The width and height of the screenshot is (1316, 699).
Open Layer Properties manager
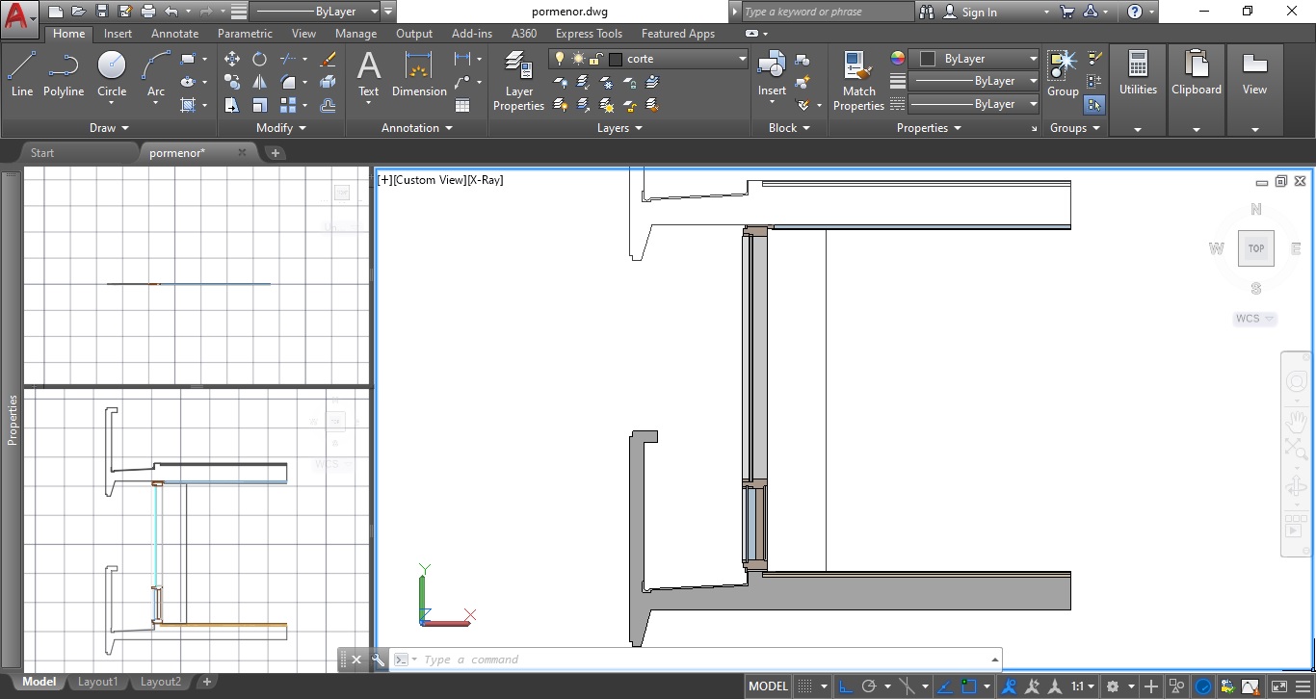tap(518, 81)
